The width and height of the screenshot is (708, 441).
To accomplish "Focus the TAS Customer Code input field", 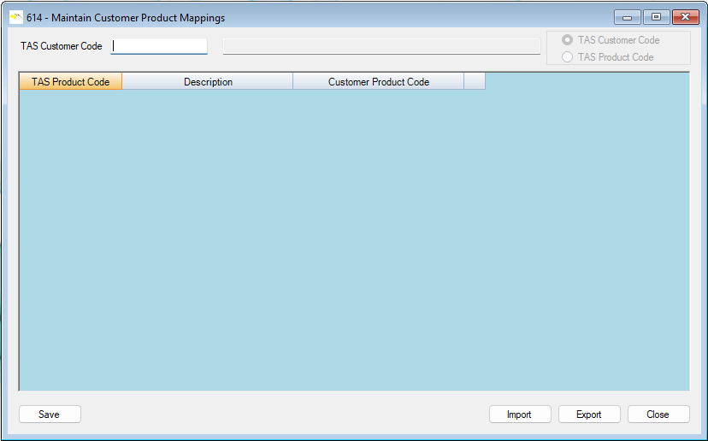I will (x=160, y=46).
